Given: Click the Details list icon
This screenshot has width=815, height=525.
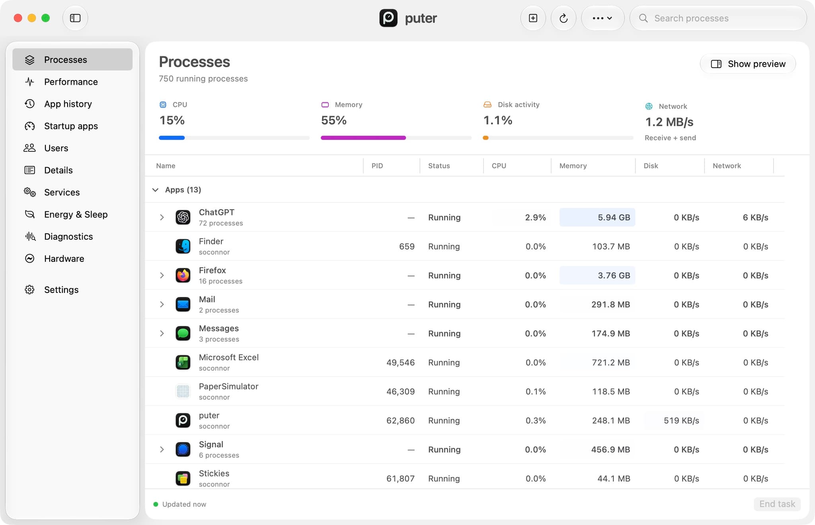Looking at the screenshot, I should tap(29, 170).
